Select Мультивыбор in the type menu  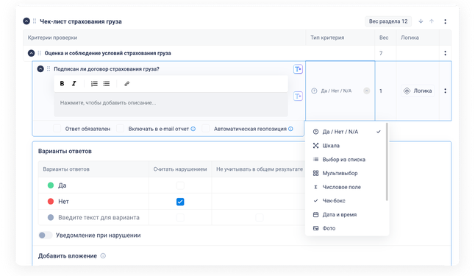(347, 173)
